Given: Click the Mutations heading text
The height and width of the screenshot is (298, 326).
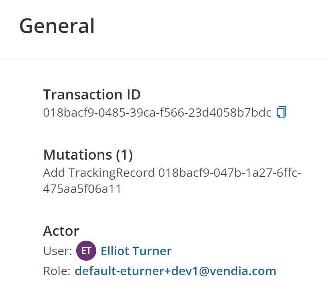Looking at the screenshot, I should click(77, 155).
